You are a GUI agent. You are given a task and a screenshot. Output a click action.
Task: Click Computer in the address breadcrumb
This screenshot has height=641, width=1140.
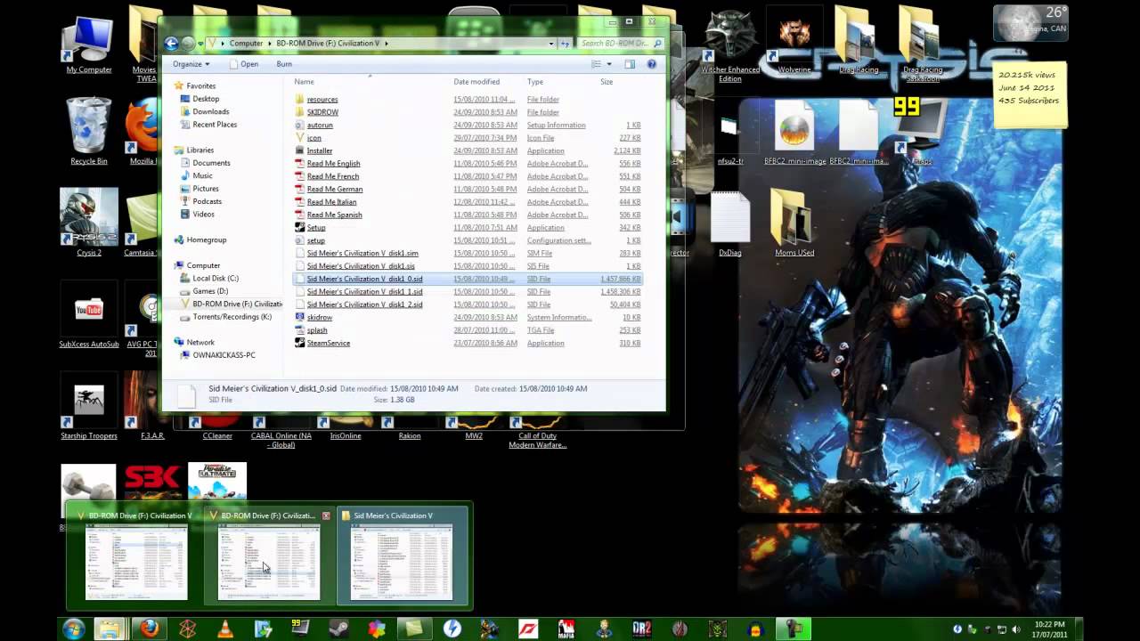tap(246, 43)
